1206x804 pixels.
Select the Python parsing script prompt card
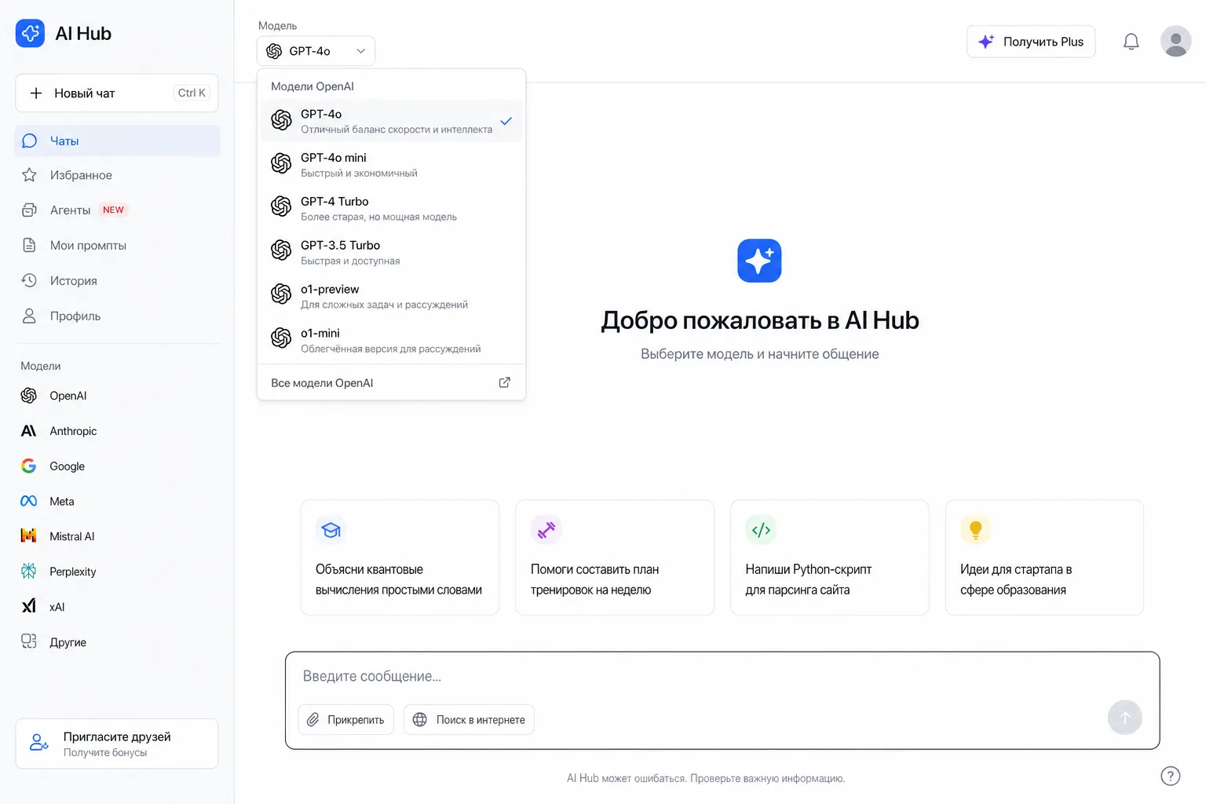coord(830,557)
